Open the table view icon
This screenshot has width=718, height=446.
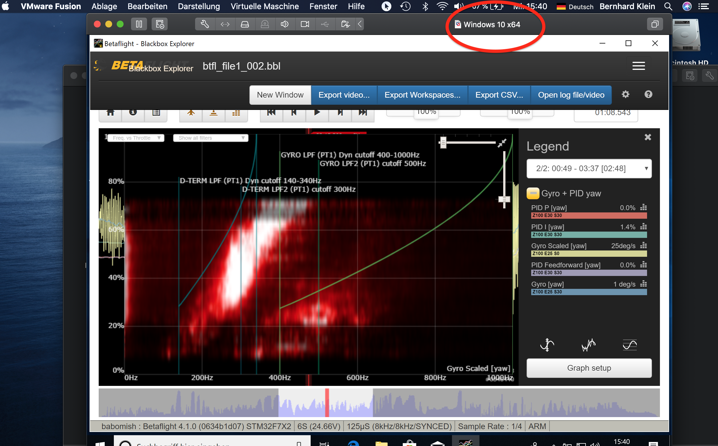pyautogui.click(x=156, y=113)
